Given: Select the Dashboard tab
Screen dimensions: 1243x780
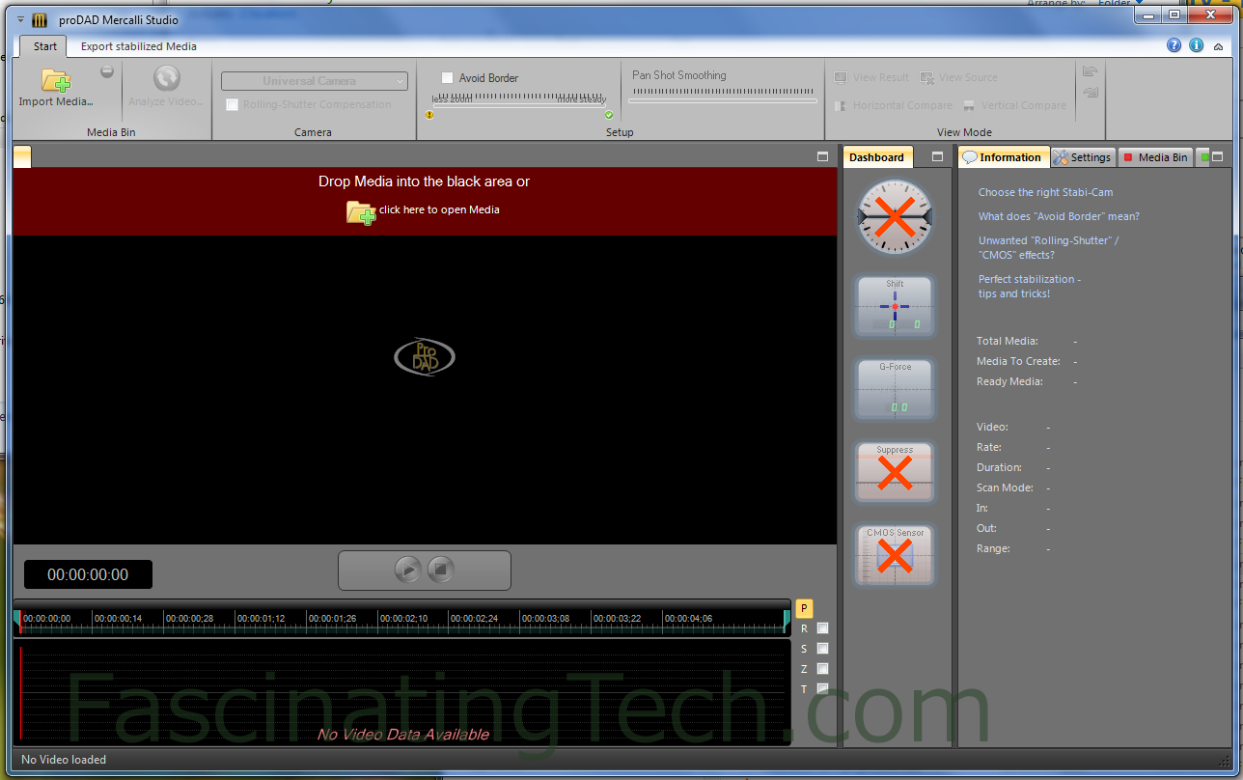Looking at the screenshot, I should point(877,157).
